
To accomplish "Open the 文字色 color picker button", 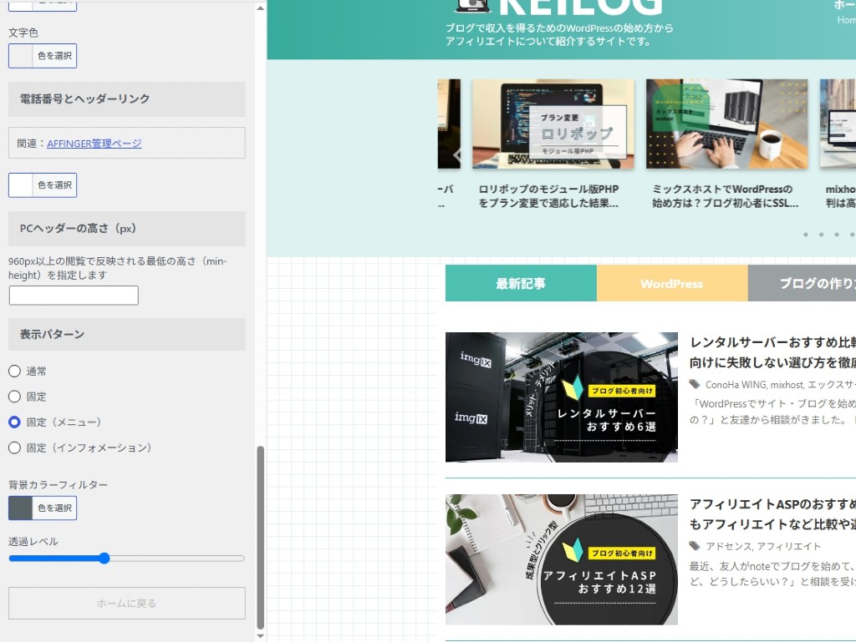I will tap(43, 56).
